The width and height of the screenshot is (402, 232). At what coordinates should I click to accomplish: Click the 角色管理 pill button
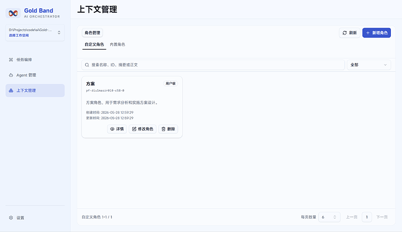(92, 33)
